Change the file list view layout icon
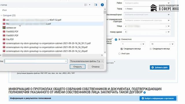This screenshot has height=104, width=185. tap(86, 5)
